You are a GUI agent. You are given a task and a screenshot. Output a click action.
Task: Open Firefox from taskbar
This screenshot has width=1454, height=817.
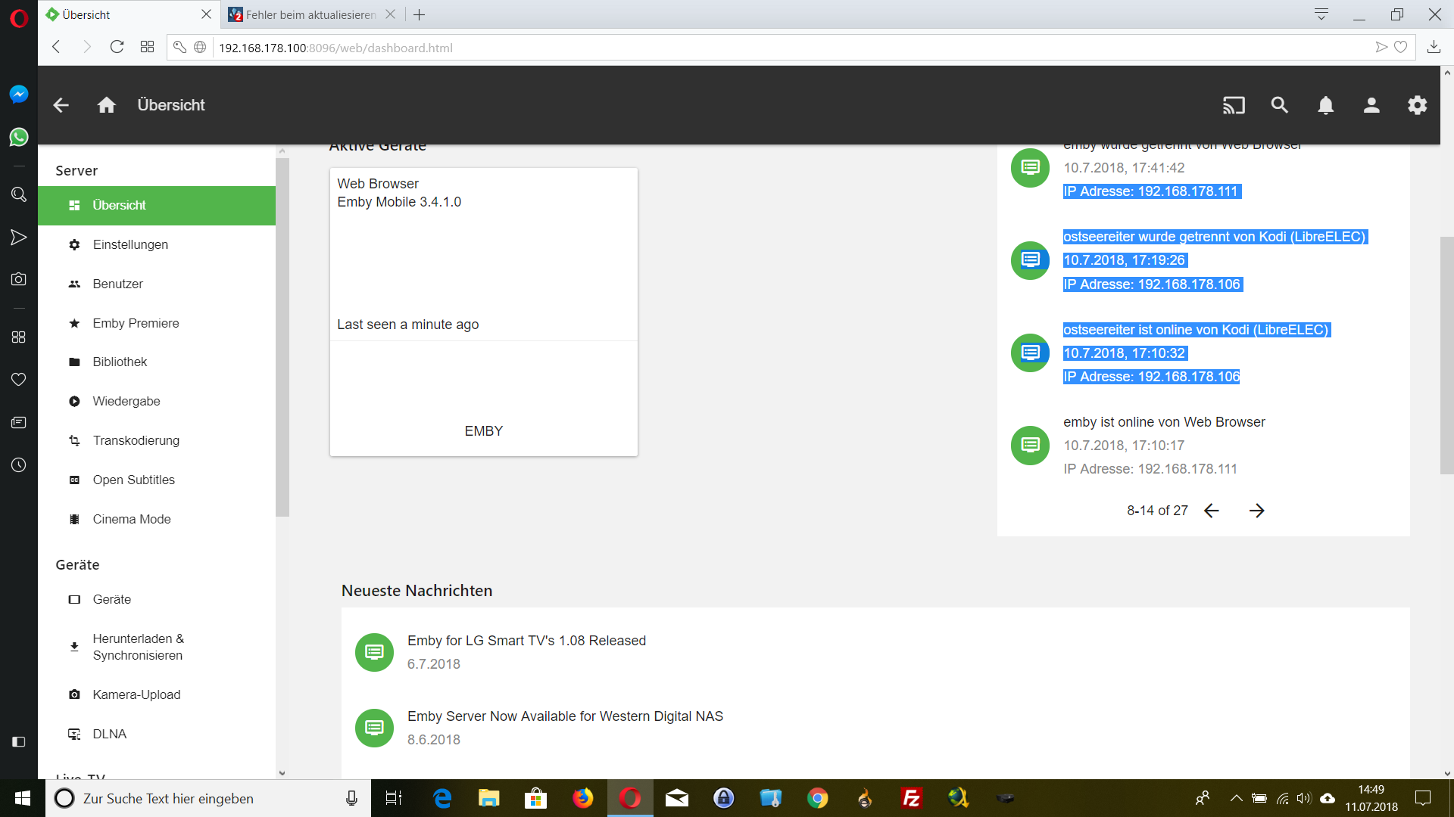tap(582, 798)
